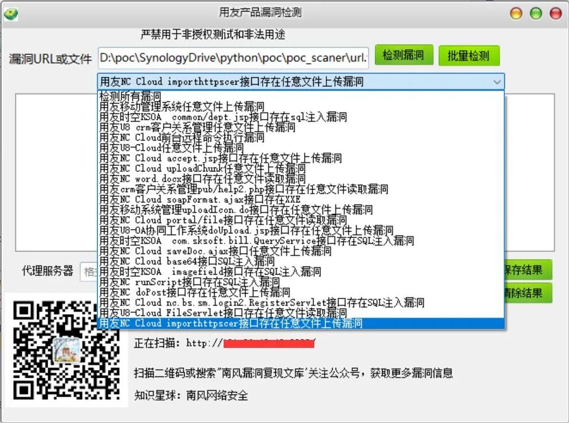This screenshot has width=569, height=423.
Task: Click the 检测漏洞 button
Action: [x=404, y=55]
